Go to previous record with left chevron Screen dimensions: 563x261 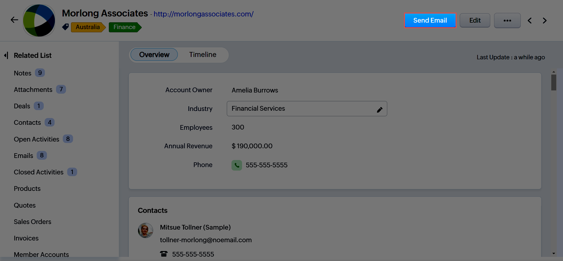[530, 21]
